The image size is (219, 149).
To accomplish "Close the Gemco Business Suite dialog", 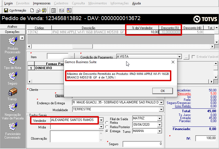I will (x=173, y=62).
